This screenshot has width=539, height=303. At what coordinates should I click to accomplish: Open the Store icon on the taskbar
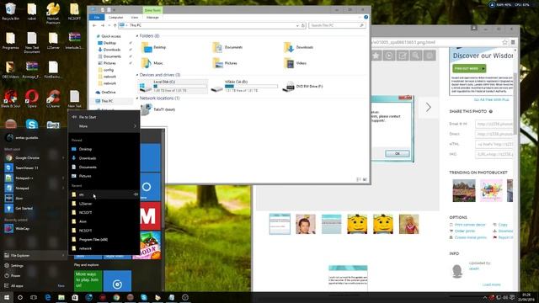coord(75,297)
